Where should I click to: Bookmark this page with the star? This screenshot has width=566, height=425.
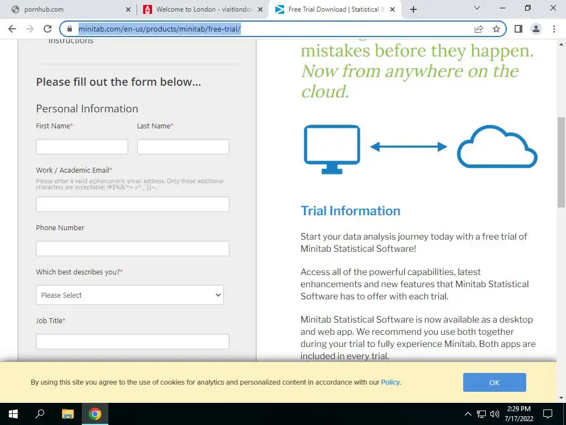coord(496,29)
